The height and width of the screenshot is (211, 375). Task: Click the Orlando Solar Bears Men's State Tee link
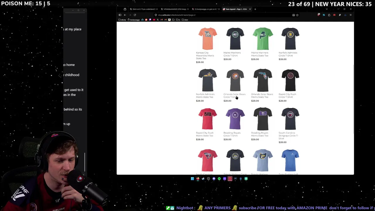coord(262,96)
